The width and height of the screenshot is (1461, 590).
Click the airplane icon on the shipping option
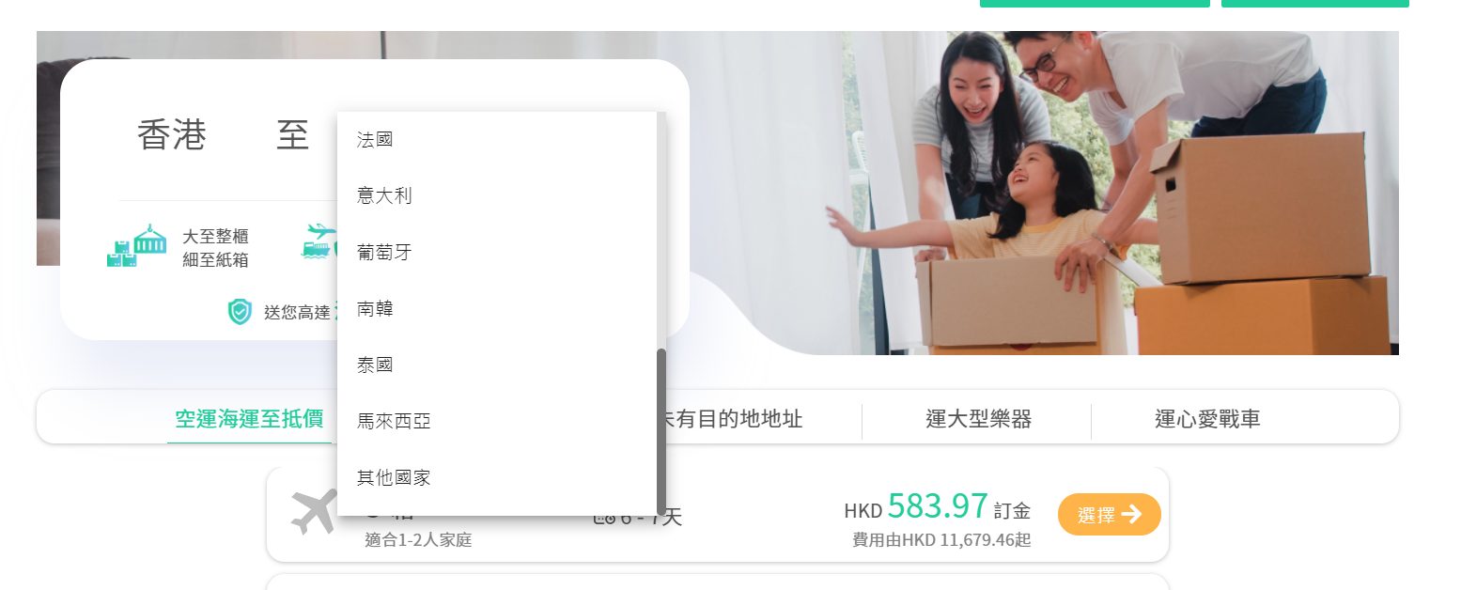point(313,513)
